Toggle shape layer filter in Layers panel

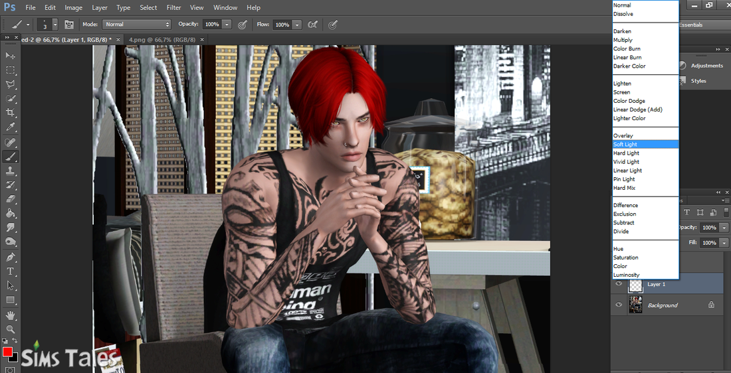click(x=700, y=212)
